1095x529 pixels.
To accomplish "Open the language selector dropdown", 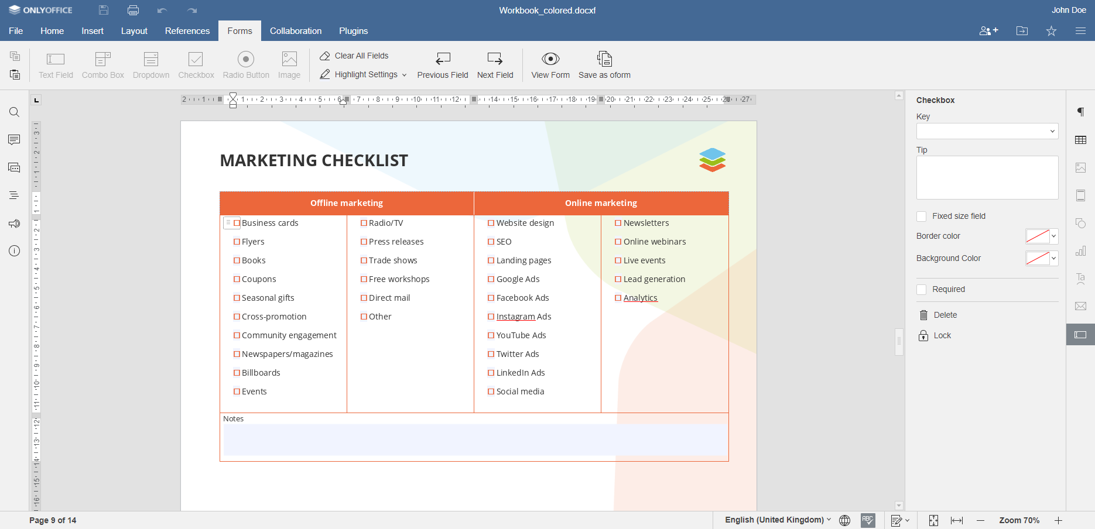I will point(776,520).
